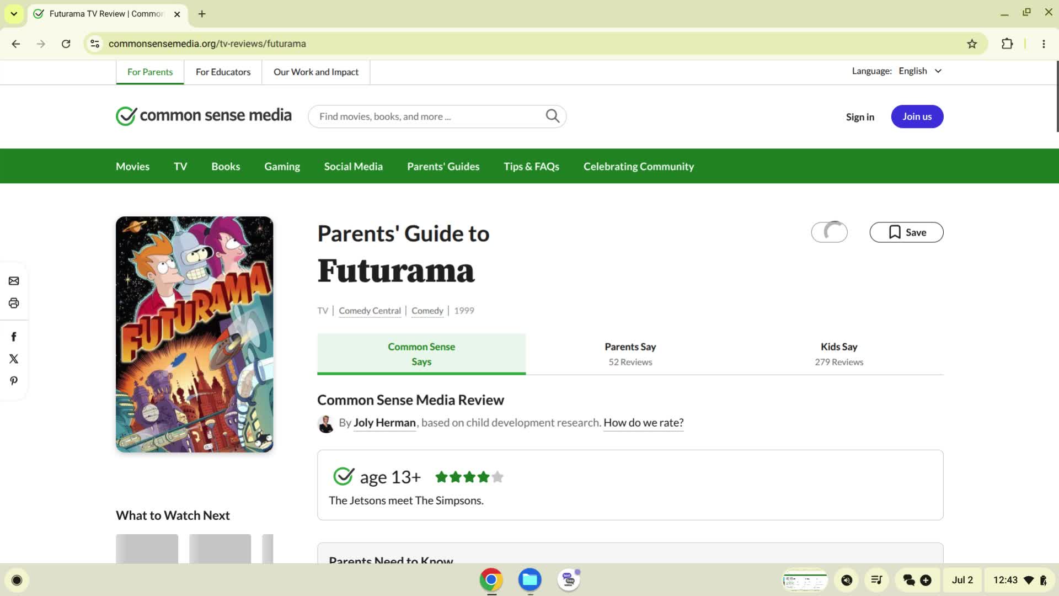The image size is (1059, 596).
Task: Share on Facebook icon
Action: click(x=14, y=337)
